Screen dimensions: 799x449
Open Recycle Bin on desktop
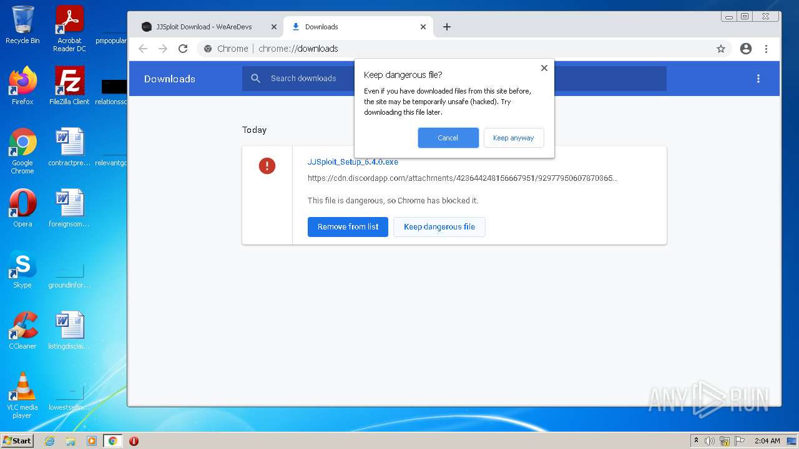tap(22, 25)
